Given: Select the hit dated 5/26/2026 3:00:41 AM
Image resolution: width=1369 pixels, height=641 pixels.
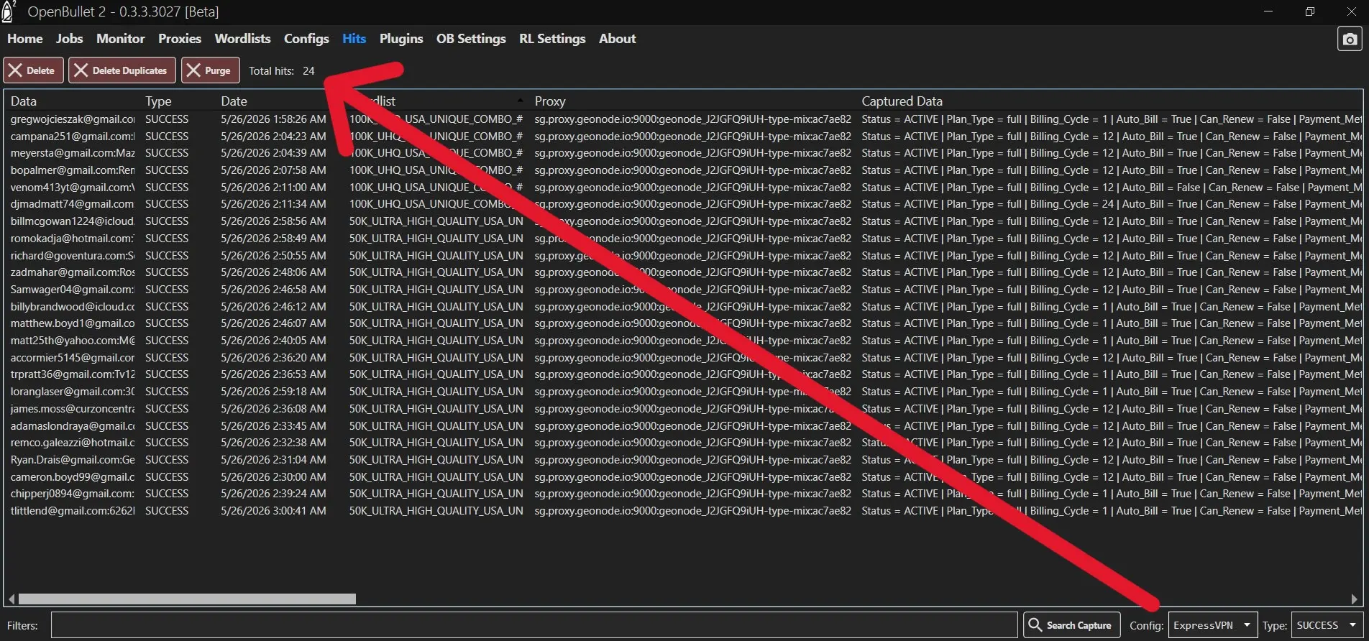Looking at the screenshot, I should tap(683, 511).
